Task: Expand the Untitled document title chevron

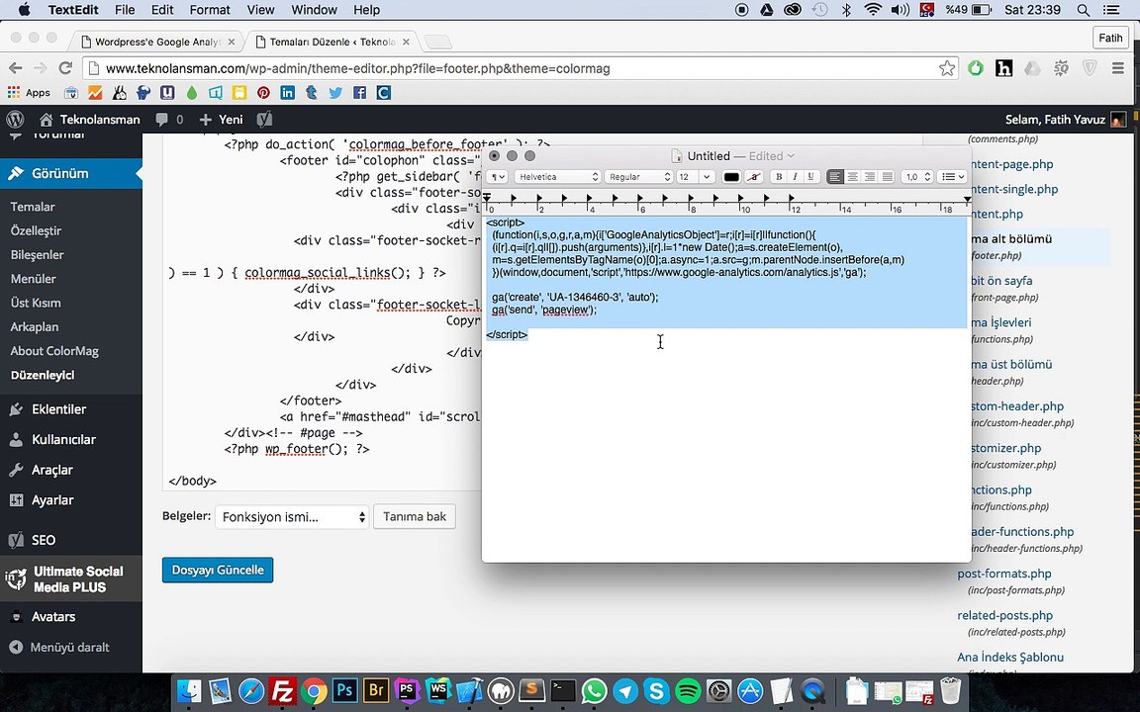Action: (x=791, y=156)
